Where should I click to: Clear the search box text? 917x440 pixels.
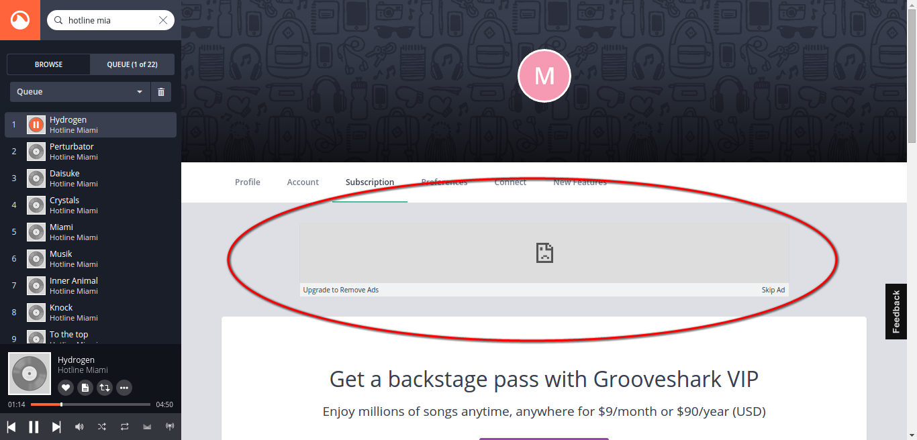163,20
